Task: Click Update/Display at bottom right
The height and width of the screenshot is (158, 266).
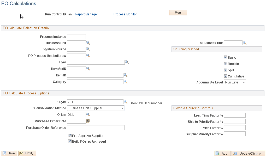Action: click(248, 153)
